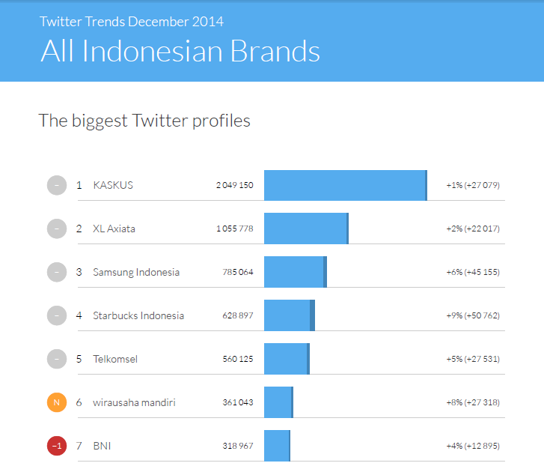Screen dimensions: 544x472
Task: Click the red -1 badge beside BNI
Action: point(57,446)
